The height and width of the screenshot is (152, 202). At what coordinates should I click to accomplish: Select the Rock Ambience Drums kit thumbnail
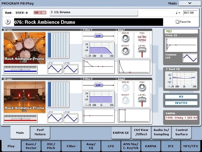(x=25, y=48)
